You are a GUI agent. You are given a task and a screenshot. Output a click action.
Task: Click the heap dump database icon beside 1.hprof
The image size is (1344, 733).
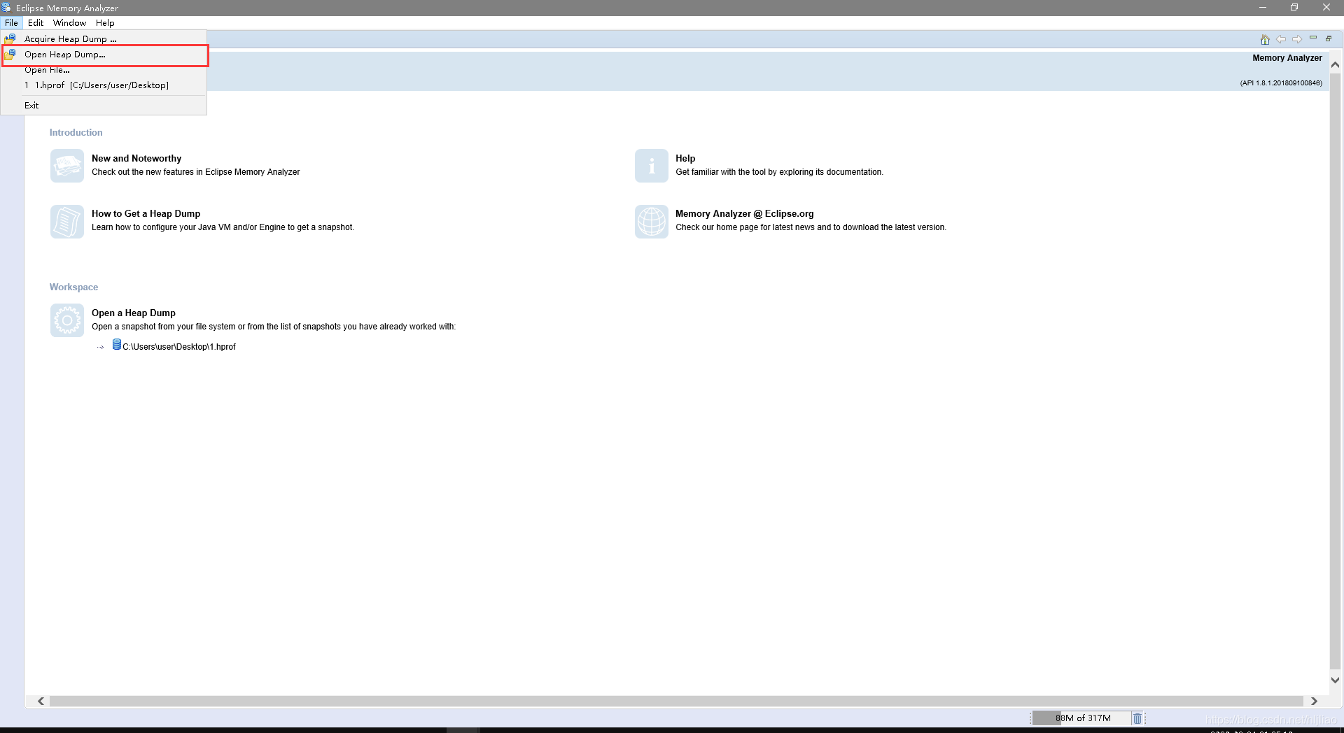tap(117, 345)
